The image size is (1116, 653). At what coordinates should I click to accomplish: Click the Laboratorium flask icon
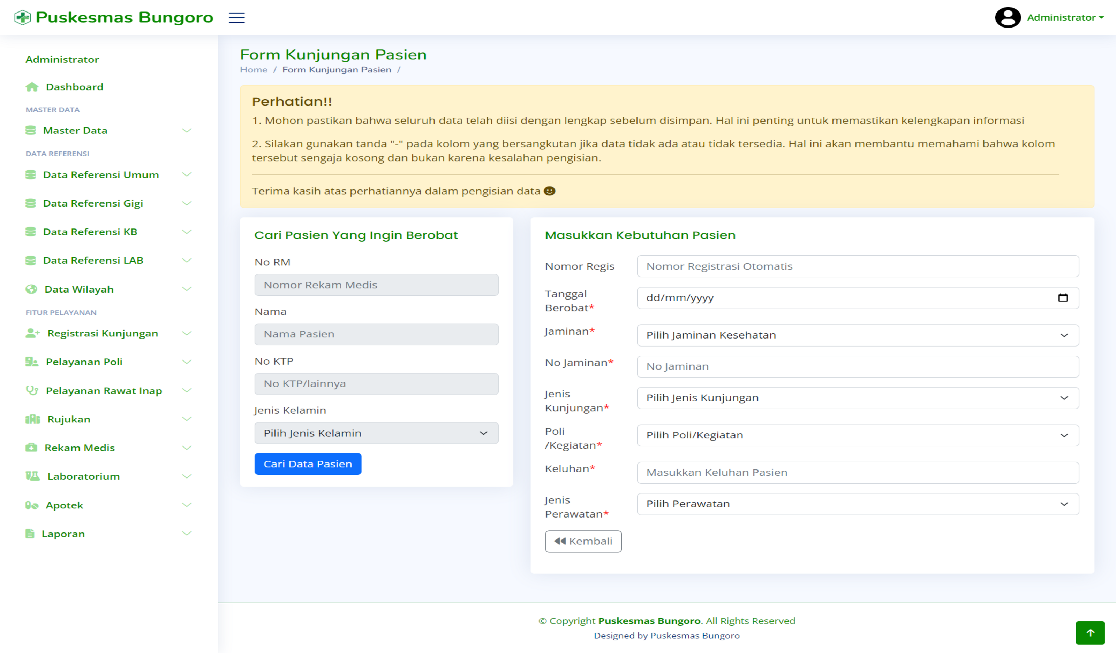32,476
